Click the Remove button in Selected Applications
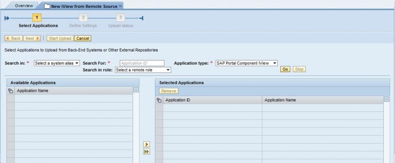This screenshot has width=395, height=163. pyautogui.click(x=168, y=91)
